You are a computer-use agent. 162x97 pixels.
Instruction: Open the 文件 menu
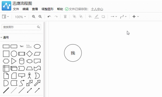tap(16, 9)
